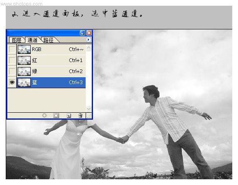Viewport: 238px width, 185px height.
Task: Show the green (绿) channel visibility box
Action: (x=12, y=71)
